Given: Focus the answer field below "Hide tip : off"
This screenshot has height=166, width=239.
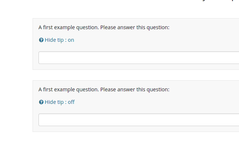Looking at the screenshot, I should pos(139,120).
